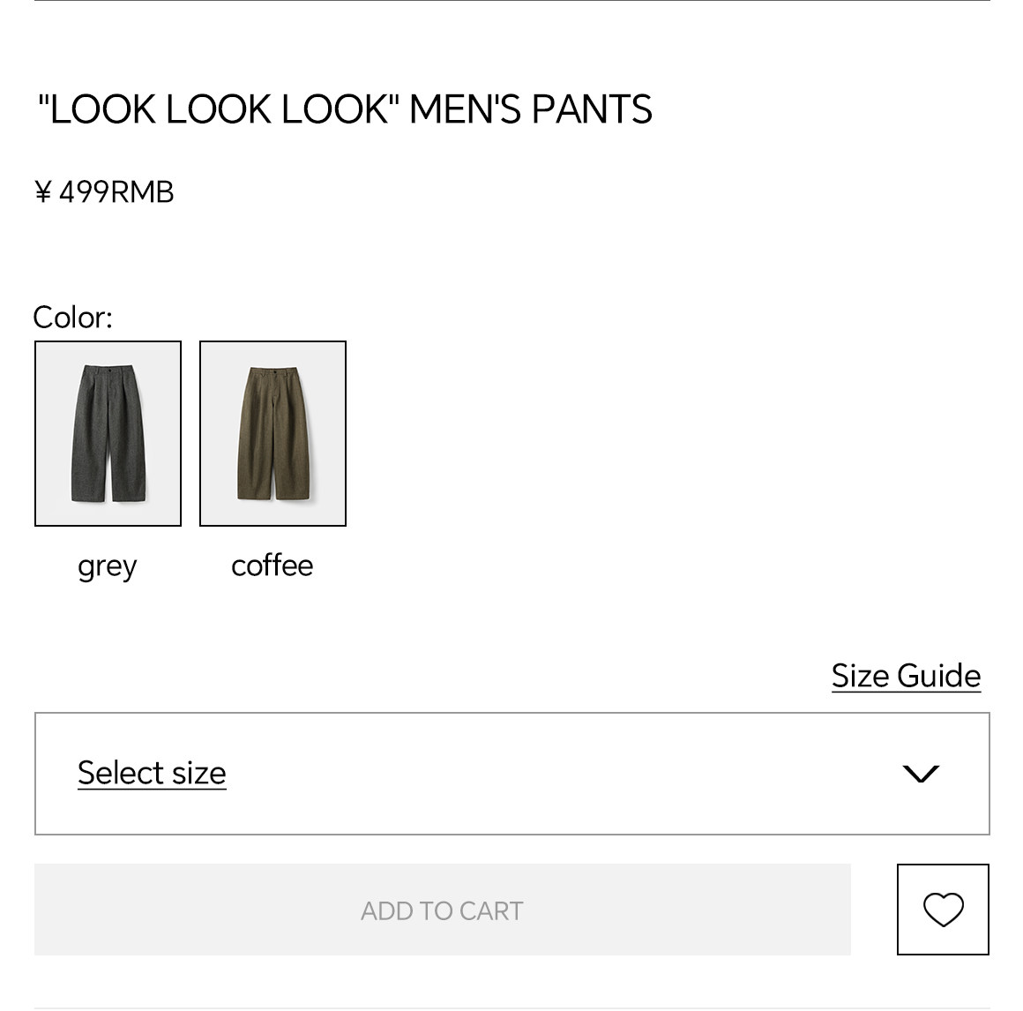Add pants to wishlist with heart icon
The height and width of the screenshot is (1011, 1023).
click(x=943, y=910)
